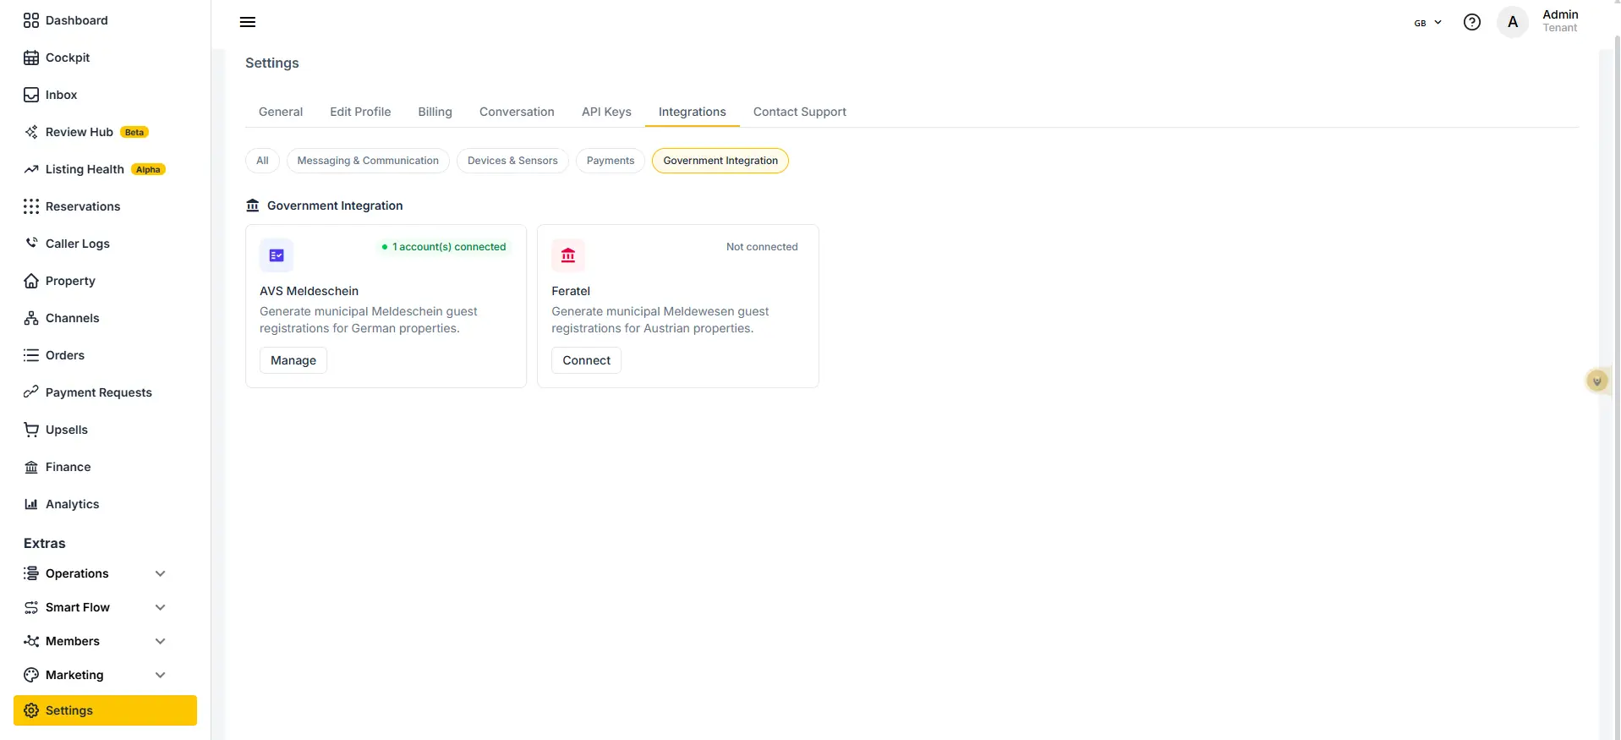The height and width of the screenshot is (740, 1621).
Task: Click the Channels network icon
Action: 31,318
